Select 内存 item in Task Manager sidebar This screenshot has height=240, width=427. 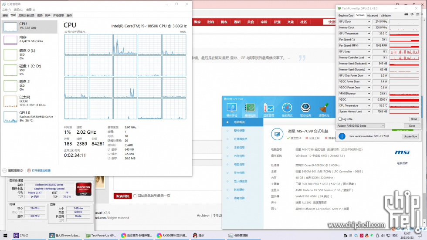click(x=30, y=39)
